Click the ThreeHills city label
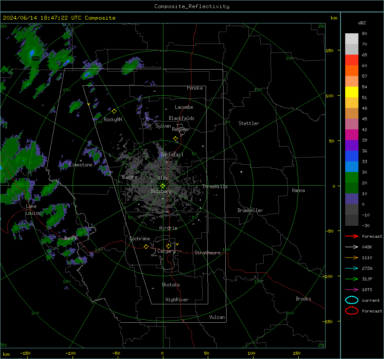Viewport: 384px width, 359px height. [x=215, y=187]
